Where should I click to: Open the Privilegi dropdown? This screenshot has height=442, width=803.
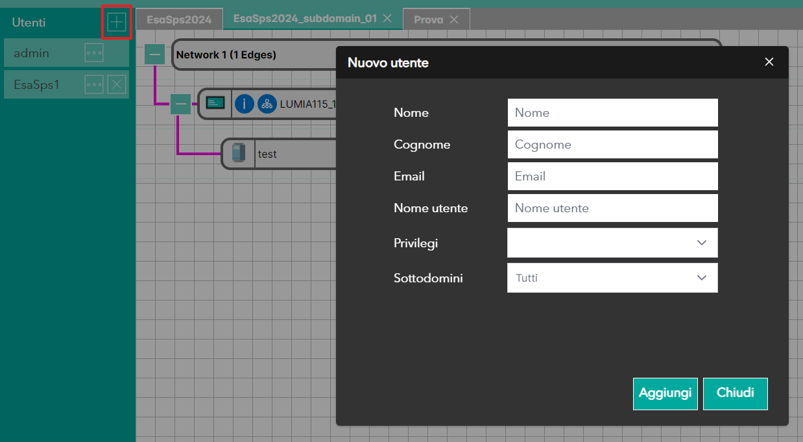click(x=612, y=243)
